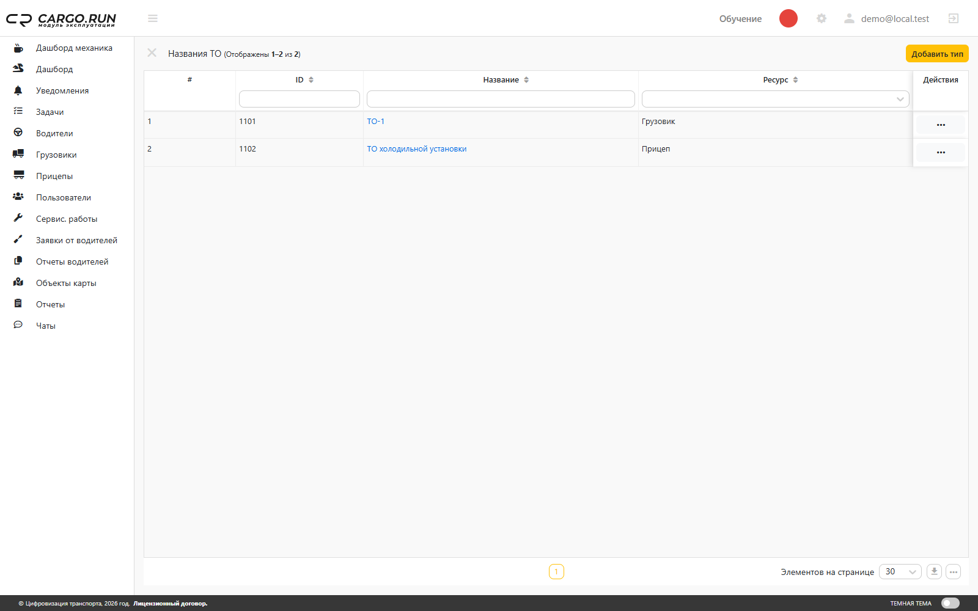Open Отчеты водителей in sidebar

tap(72, 262)
